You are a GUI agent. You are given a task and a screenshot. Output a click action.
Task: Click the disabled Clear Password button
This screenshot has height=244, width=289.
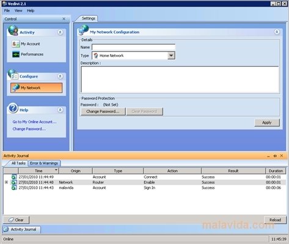[x=144, y=111]
